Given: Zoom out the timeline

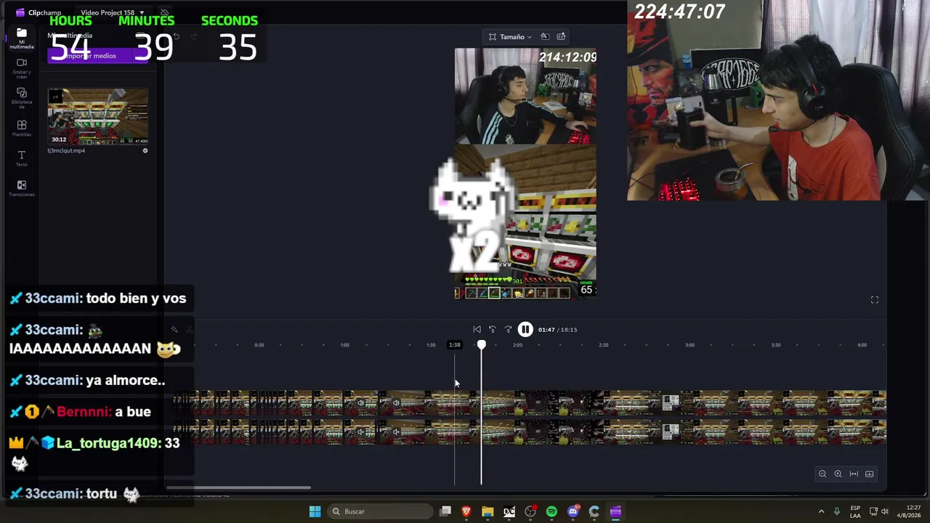Looking at the screenshot, I should (822, 474).
